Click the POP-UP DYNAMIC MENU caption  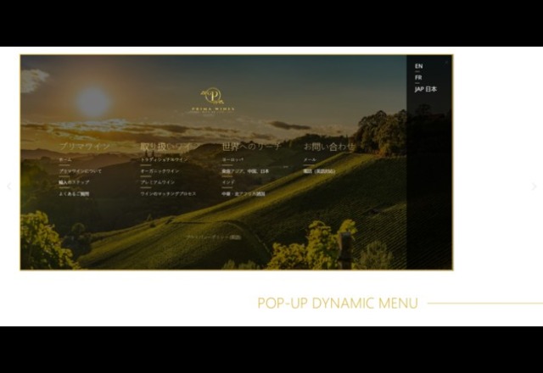(x=338, y=303)
